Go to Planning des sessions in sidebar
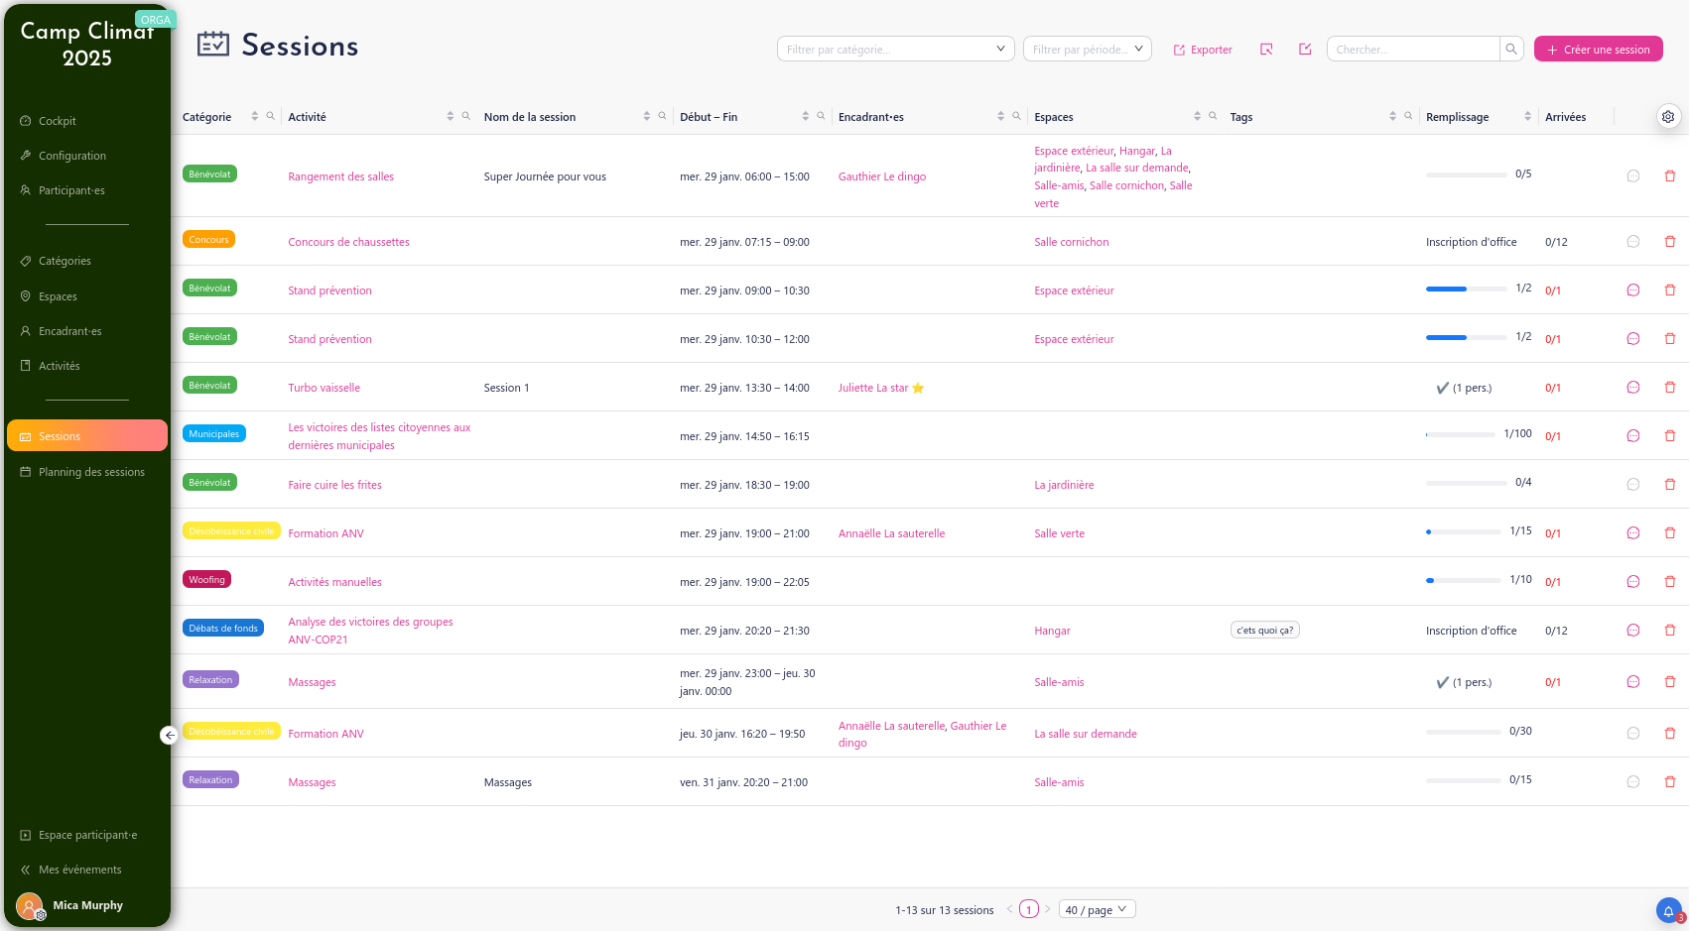Viewport: 1690px width, 931px height. [91, 472]
